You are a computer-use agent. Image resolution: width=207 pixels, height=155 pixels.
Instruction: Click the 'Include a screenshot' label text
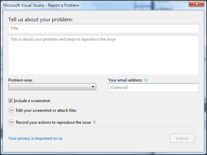pyautogui.click(x=32, y=101)
